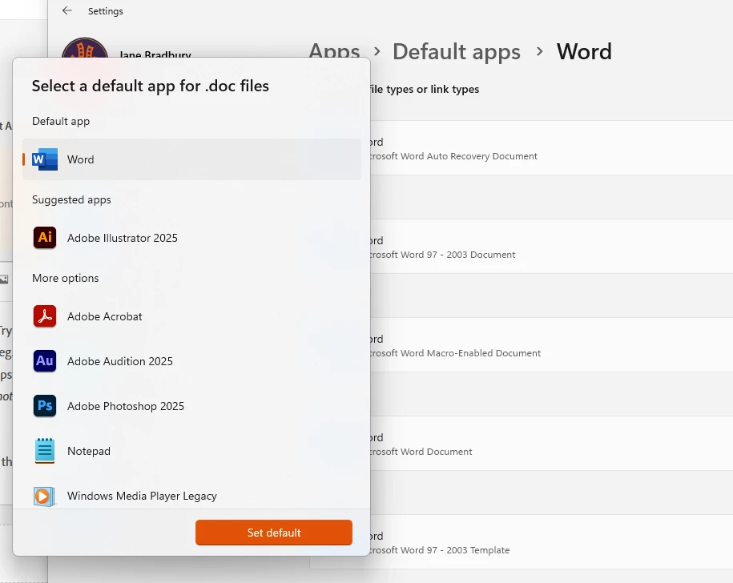Click the Notepad icon
The height and width of the screenshot is (583, 733).
point(45,450)
